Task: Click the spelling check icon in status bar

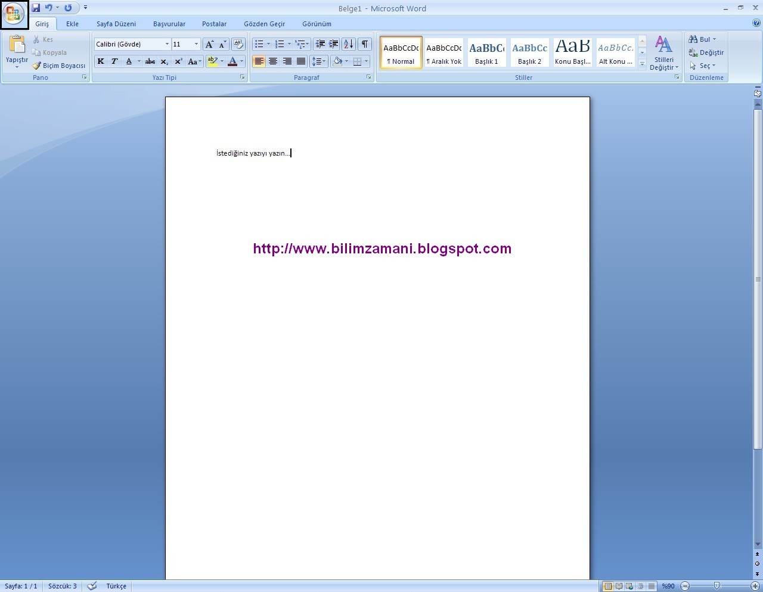Action: 92,586
